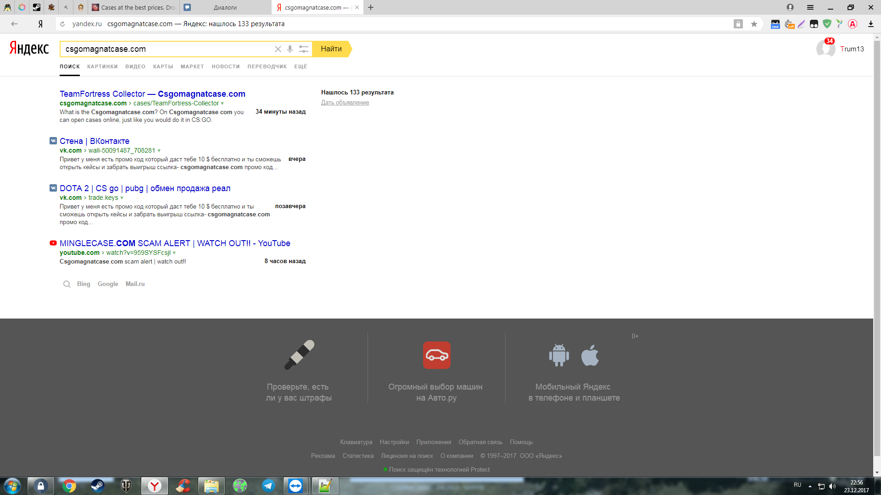Clear the search query with the X icon

point(278,49)
